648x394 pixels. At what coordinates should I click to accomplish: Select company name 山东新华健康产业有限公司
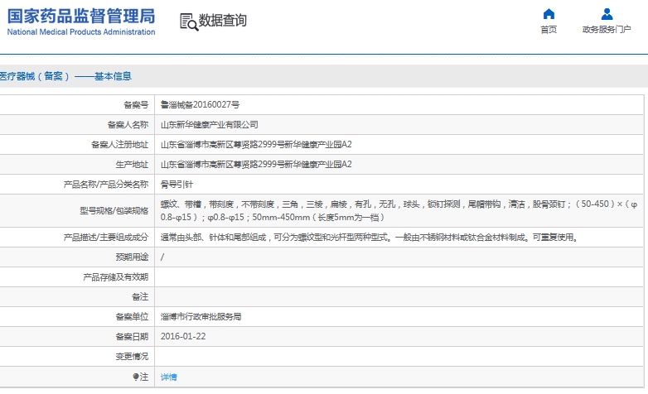click(x=210, y=125)
